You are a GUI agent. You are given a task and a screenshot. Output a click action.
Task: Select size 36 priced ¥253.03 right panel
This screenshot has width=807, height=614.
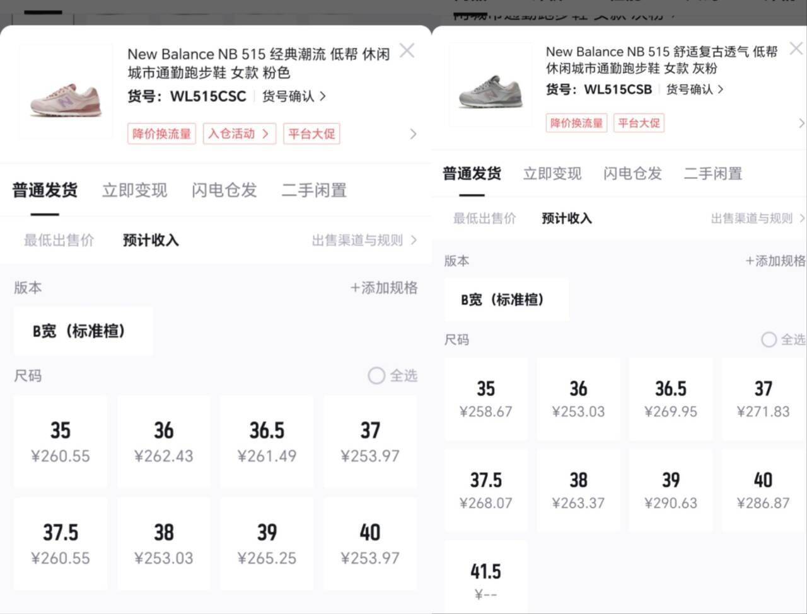[x=578, y=399]
